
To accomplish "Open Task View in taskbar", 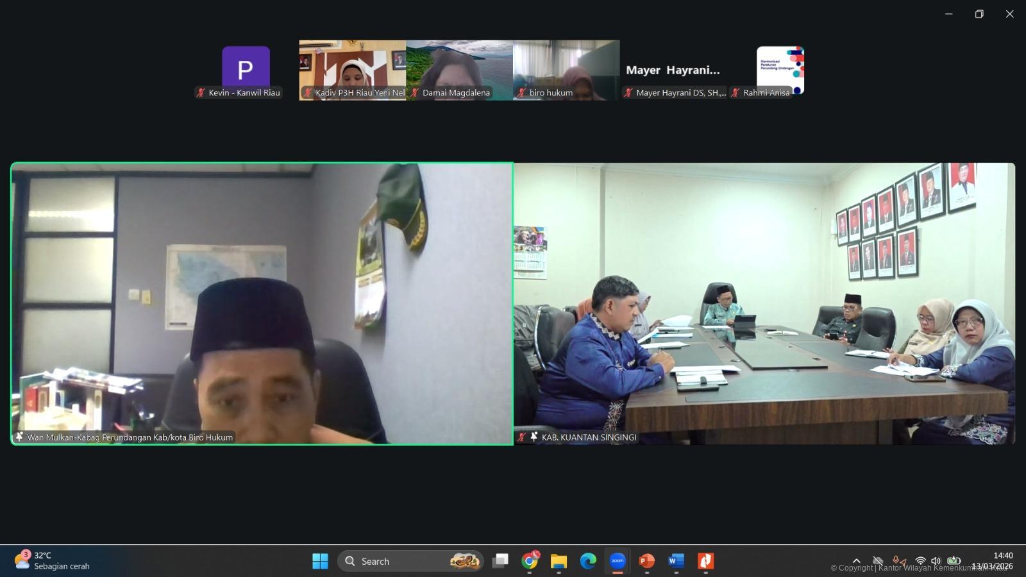I will [x=500, y=561].
